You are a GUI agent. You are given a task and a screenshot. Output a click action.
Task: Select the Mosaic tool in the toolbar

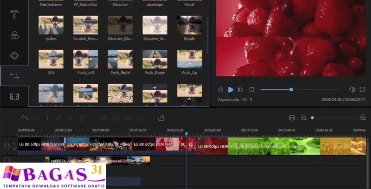point(127,118)
